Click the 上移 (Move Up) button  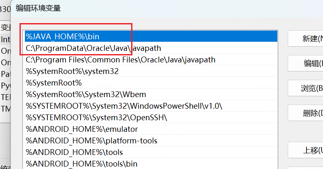point(306,150)
